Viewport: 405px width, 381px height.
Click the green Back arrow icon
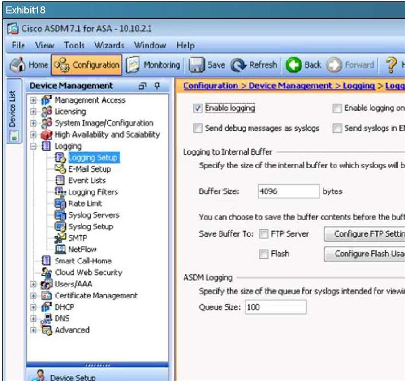tap(293, 65)
